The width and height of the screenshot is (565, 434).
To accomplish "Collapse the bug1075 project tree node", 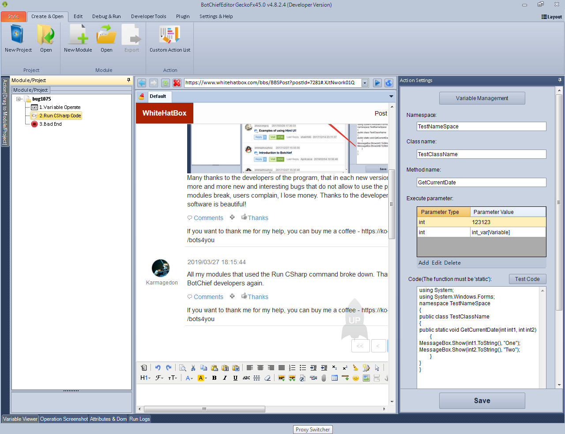I will tap(19, 99).
